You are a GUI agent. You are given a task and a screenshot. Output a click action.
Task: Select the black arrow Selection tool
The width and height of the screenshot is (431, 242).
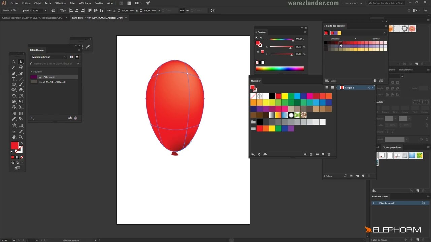(14, 62)
